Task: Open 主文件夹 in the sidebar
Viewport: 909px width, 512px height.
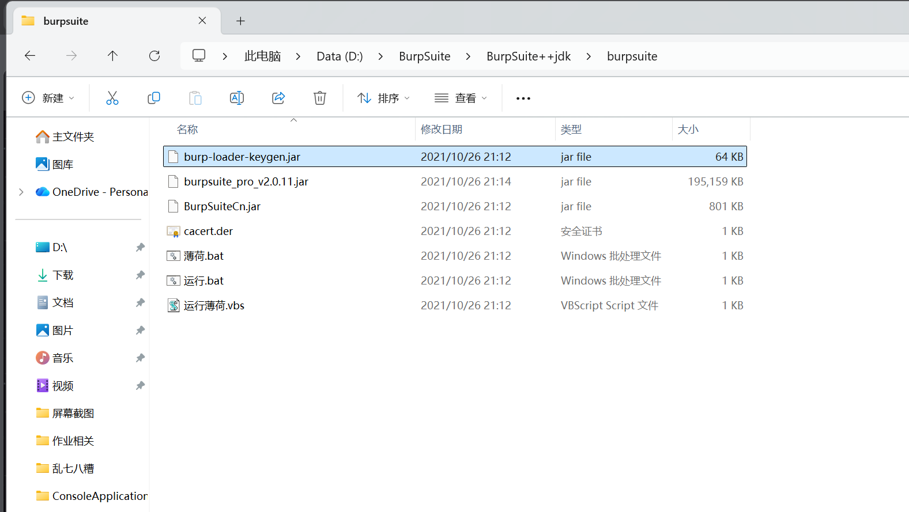Action: click(65, 136)
